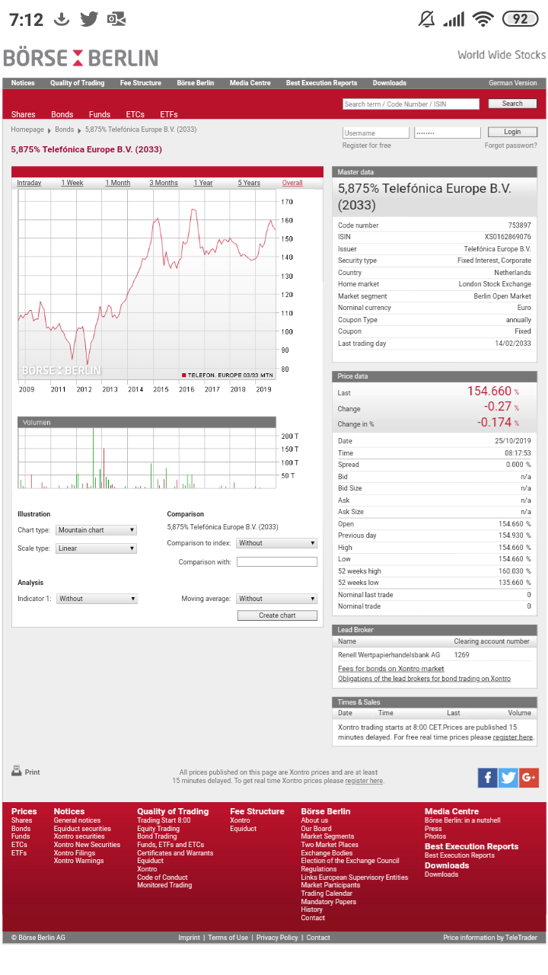
Task: Click the Login button
Action: click(x=512, y=132)
